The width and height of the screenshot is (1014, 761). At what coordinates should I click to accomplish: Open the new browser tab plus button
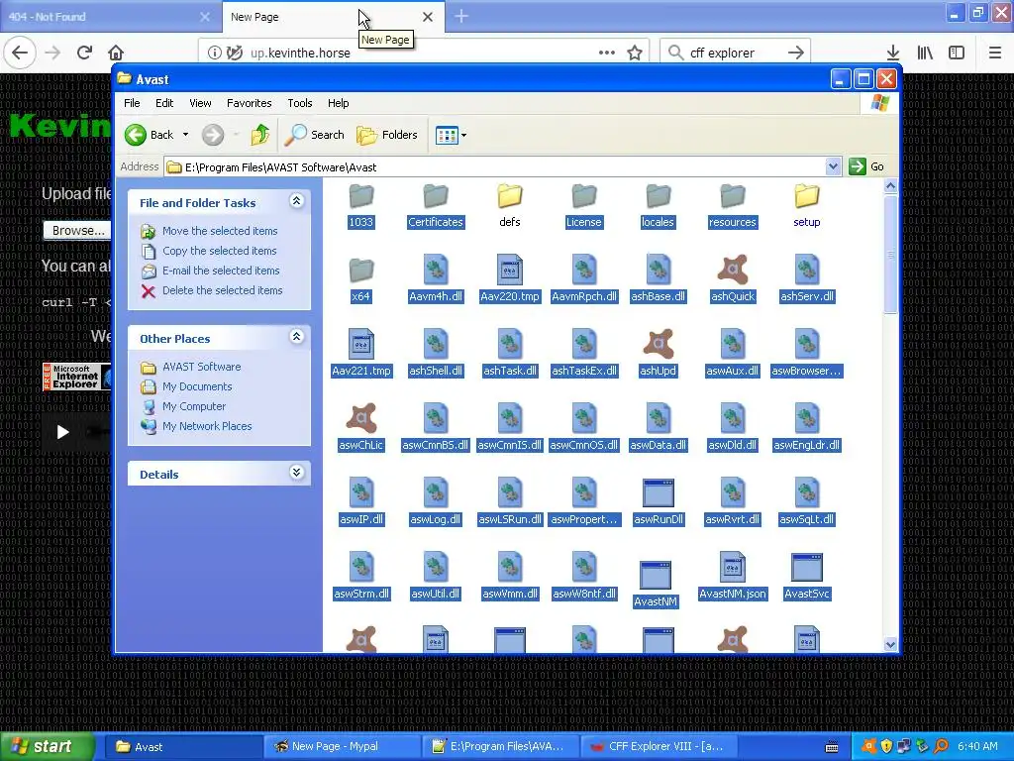(x=461, y=17)
